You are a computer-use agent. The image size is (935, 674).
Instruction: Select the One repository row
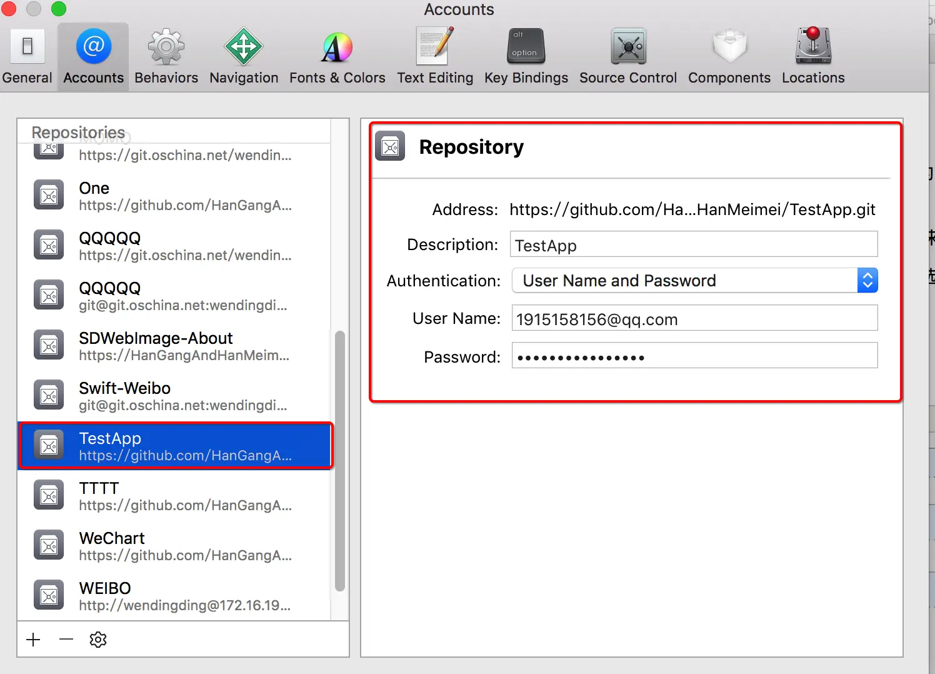174,196
